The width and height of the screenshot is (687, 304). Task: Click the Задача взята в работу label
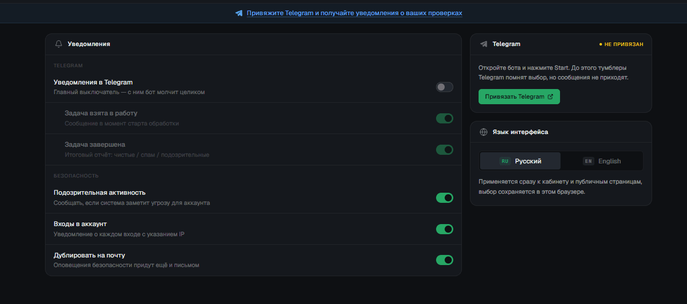[x=101, y=113]
